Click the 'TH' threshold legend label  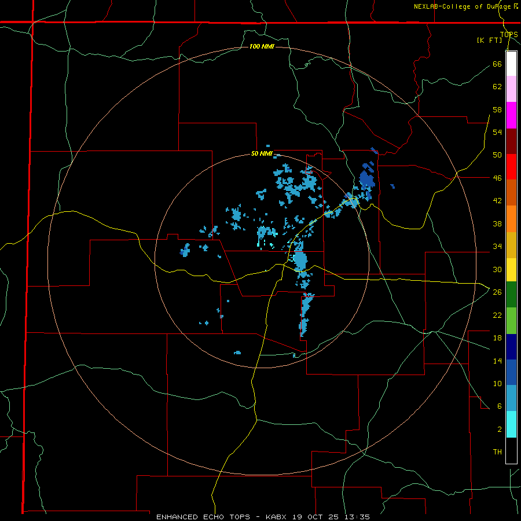coord(497,452)
